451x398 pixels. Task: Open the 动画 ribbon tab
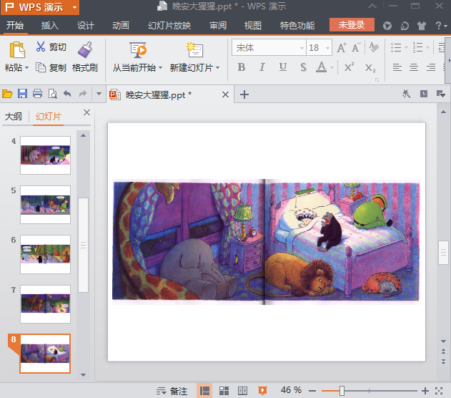[x=121, y=26]
